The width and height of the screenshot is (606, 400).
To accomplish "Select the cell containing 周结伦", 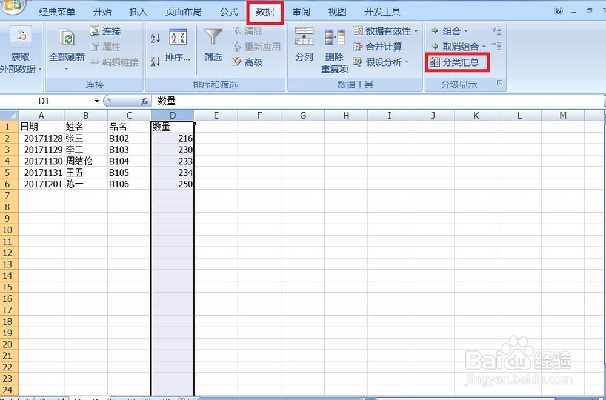I will 86,161.
